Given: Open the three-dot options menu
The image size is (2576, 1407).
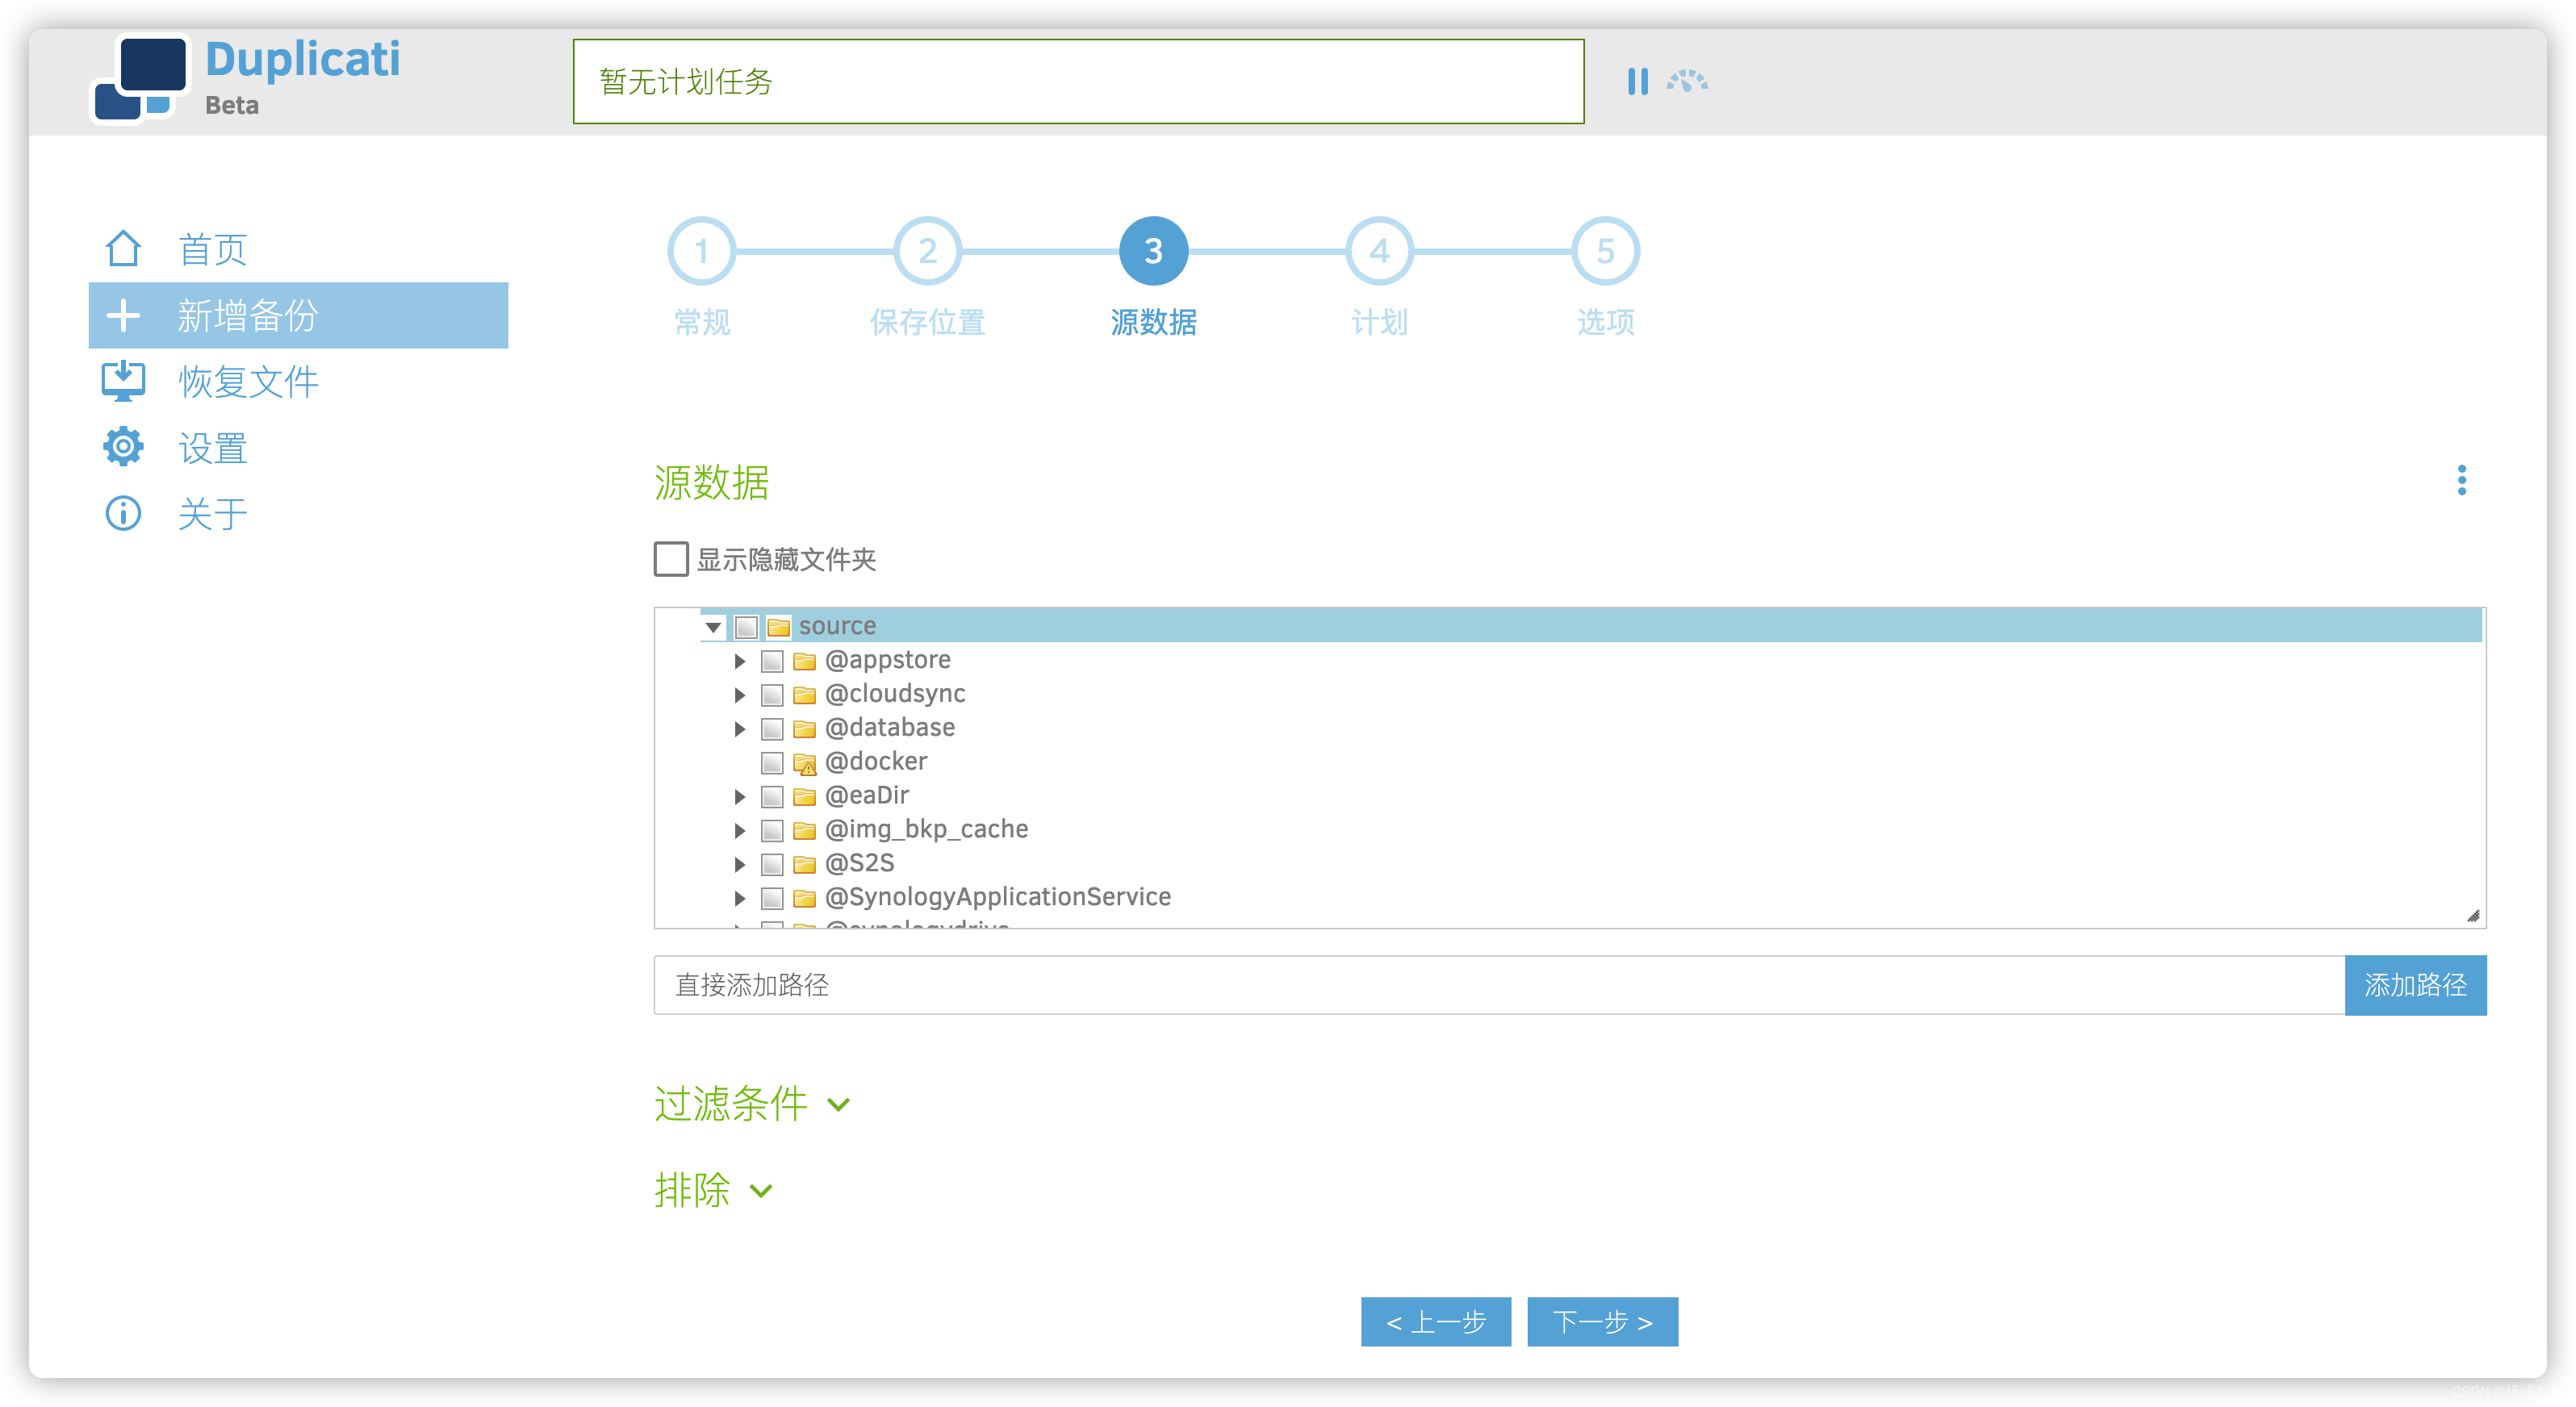Looking at the screenshot, I should [2461, 480].
